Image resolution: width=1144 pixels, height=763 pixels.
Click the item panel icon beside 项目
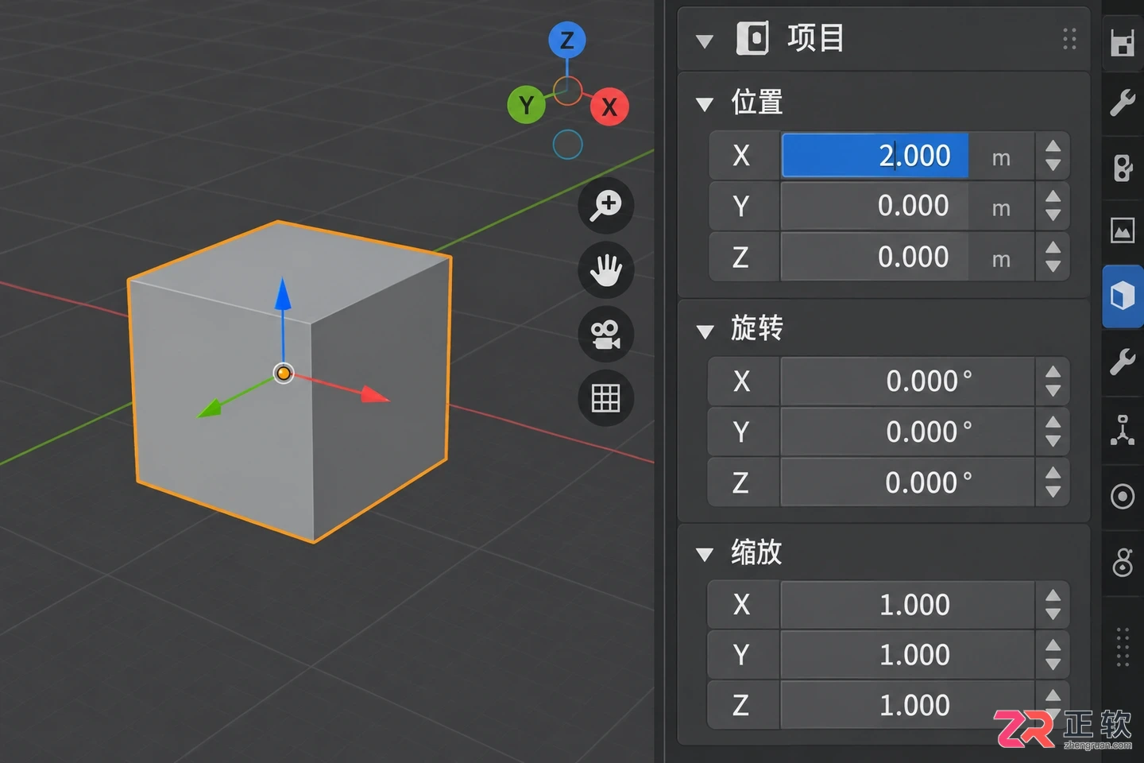pos(752,38)
